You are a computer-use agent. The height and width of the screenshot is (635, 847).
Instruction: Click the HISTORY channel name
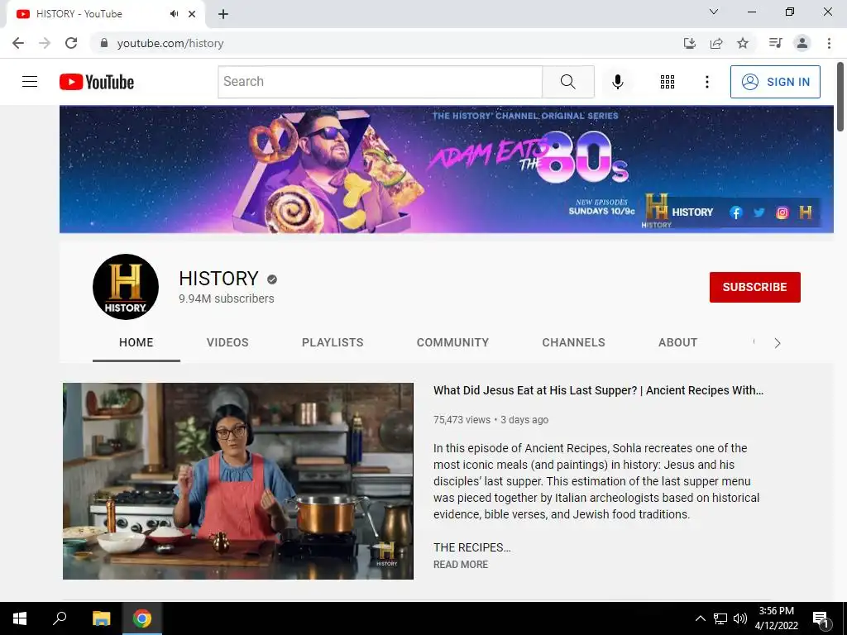pyautogui.click(x=218, y=279)
